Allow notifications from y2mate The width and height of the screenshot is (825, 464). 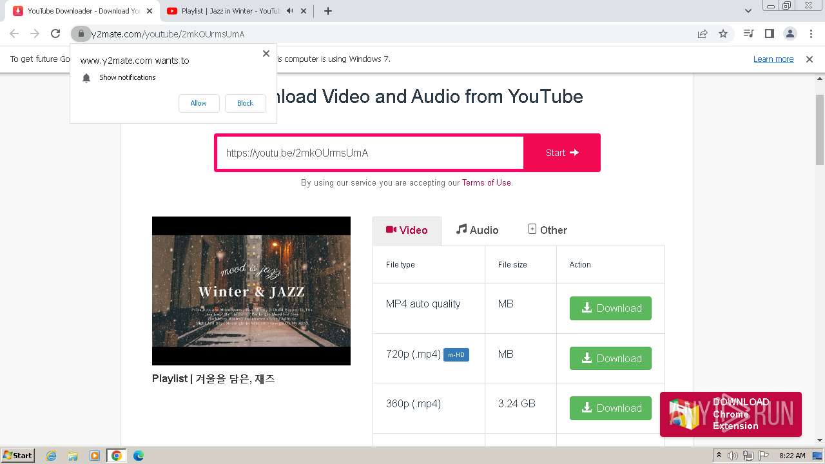199,103
